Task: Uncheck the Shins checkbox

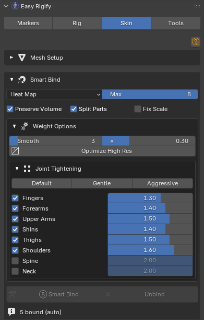Action: pos(15,229)
